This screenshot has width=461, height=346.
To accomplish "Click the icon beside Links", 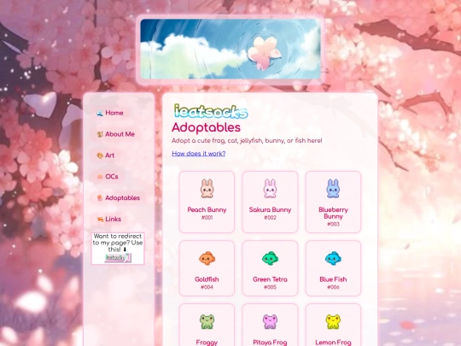I will click(100, 220).
